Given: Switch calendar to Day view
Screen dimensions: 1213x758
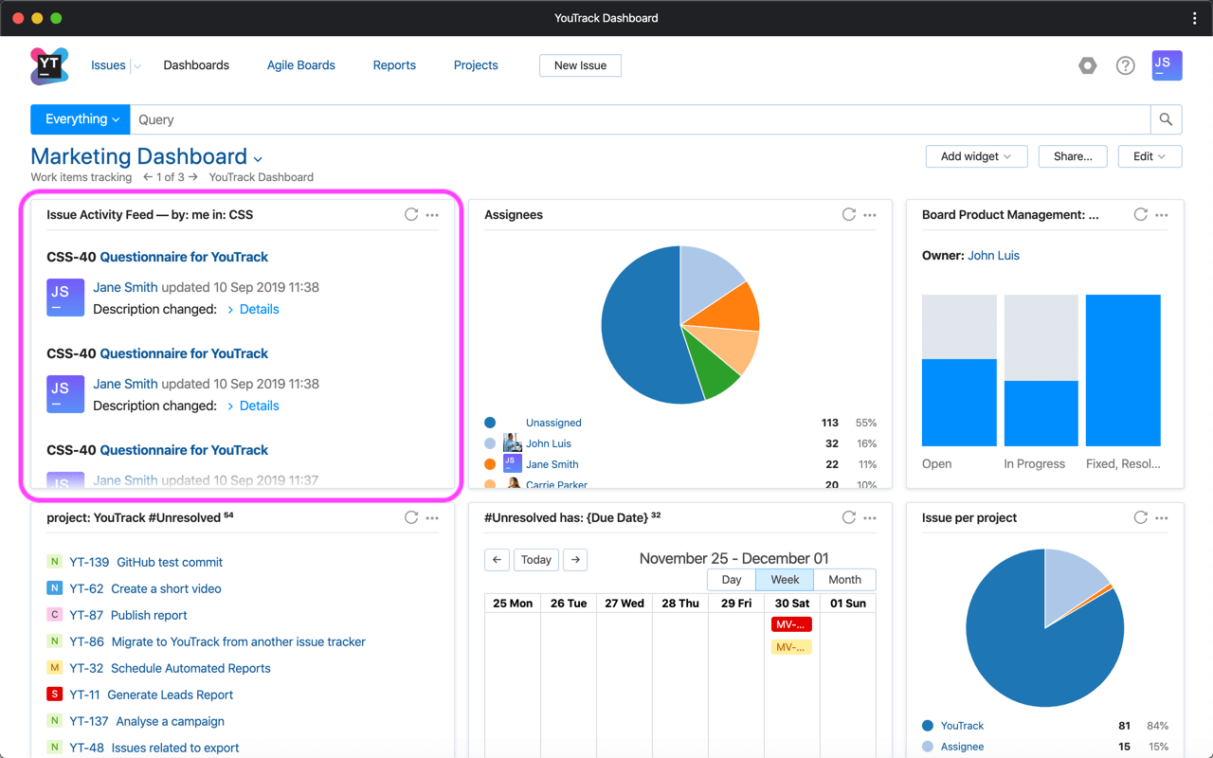Looking at the screenshot, I should [731, 580].
